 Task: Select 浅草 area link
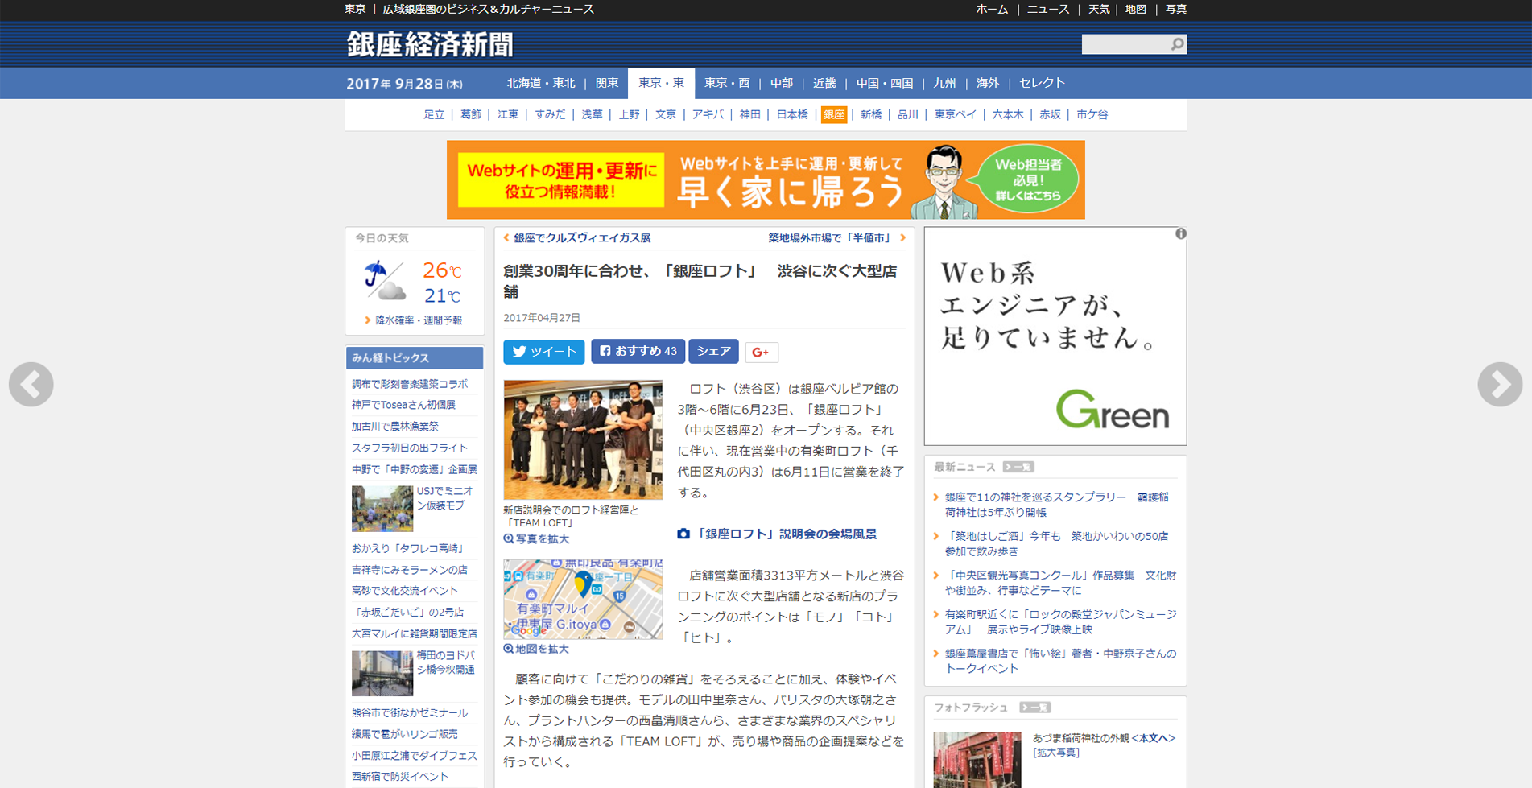[592, 114]
